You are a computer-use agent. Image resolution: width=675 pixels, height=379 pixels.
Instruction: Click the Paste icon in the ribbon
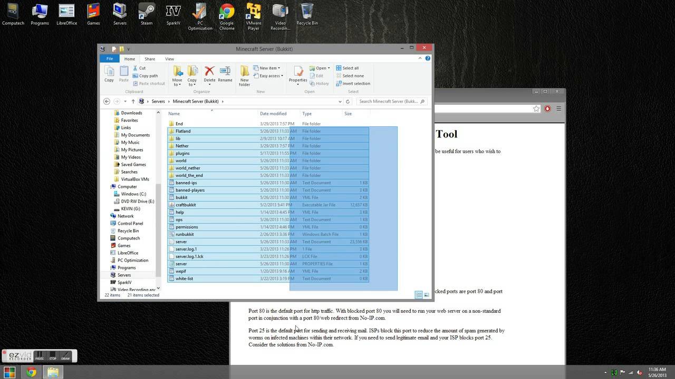[x=124, y=74]
